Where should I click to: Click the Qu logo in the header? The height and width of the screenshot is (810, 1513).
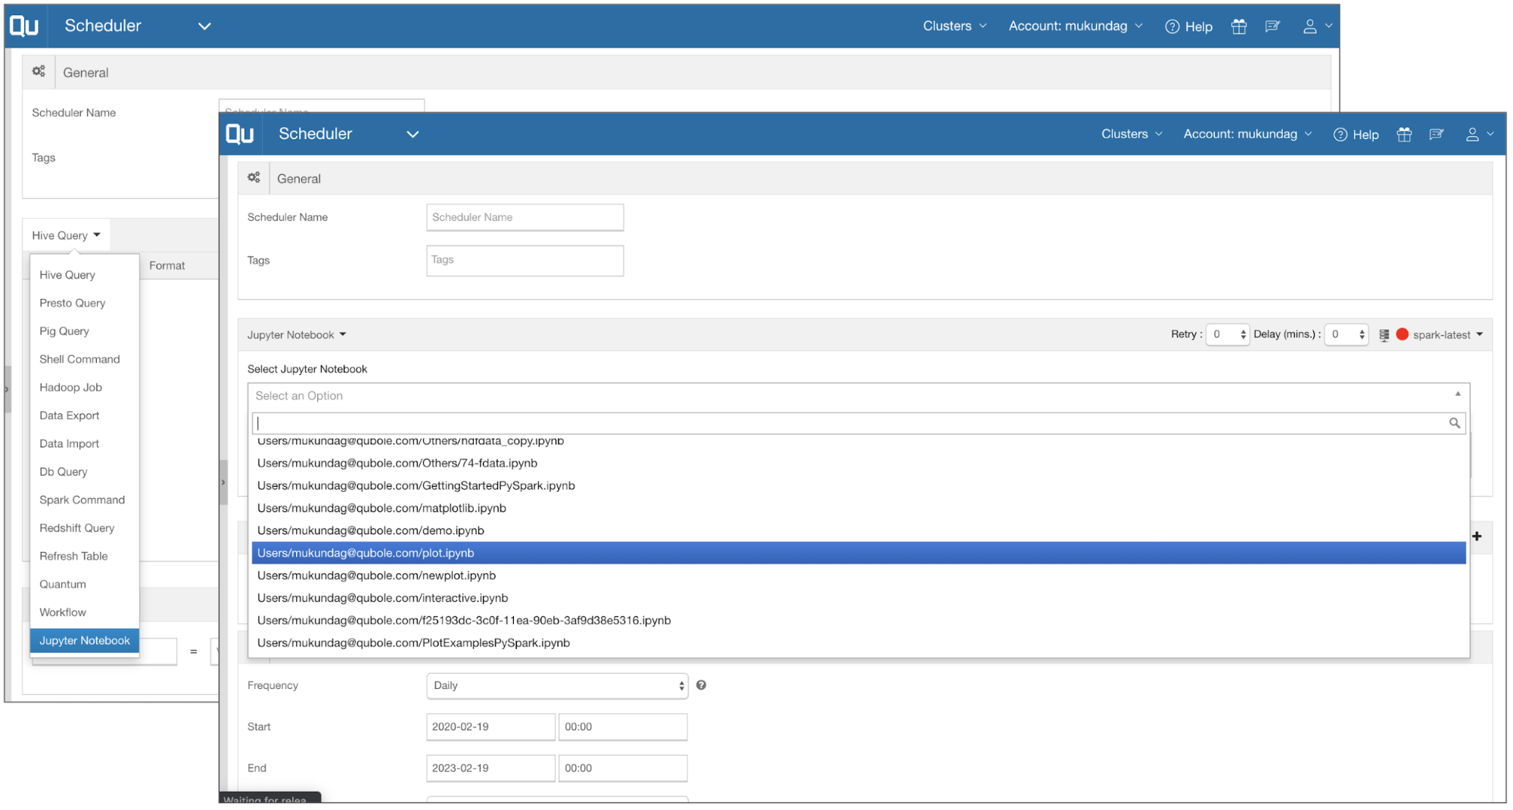click(239, 133)
